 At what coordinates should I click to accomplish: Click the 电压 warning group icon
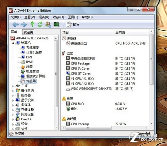[64, 99]
